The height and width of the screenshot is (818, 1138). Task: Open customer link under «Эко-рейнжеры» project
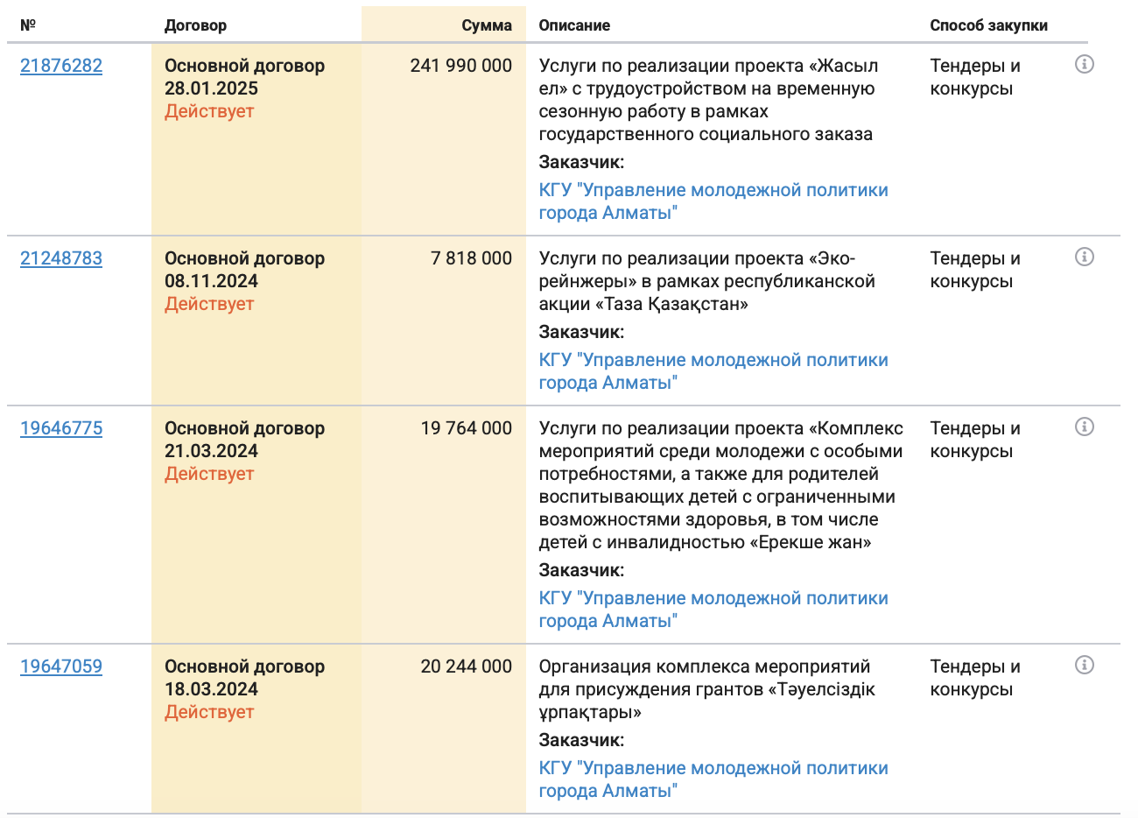(x=713, y=371)
